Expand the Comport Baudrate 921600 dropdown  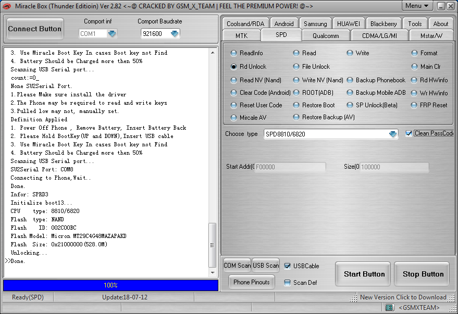point(175,33)
